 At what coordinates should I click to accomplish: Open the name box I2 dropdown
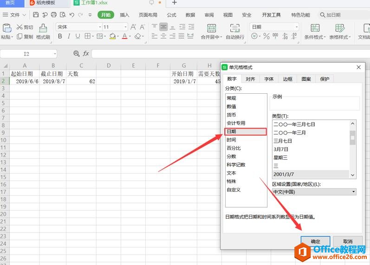[55, 54]
